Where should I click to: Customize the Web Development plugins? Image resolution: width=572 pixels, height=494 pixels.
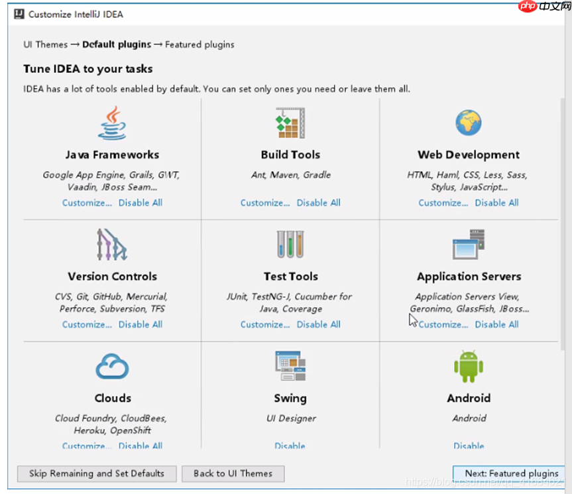[443, 203]
